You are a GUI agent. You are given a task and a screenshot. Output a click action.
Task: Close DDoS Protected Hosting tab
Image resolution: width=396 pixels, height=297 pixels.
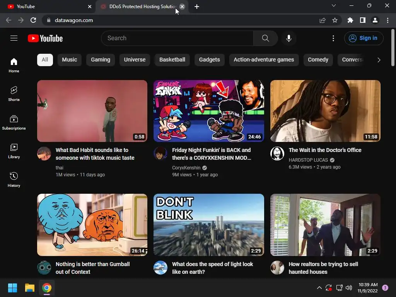click(x=182, y=7)
